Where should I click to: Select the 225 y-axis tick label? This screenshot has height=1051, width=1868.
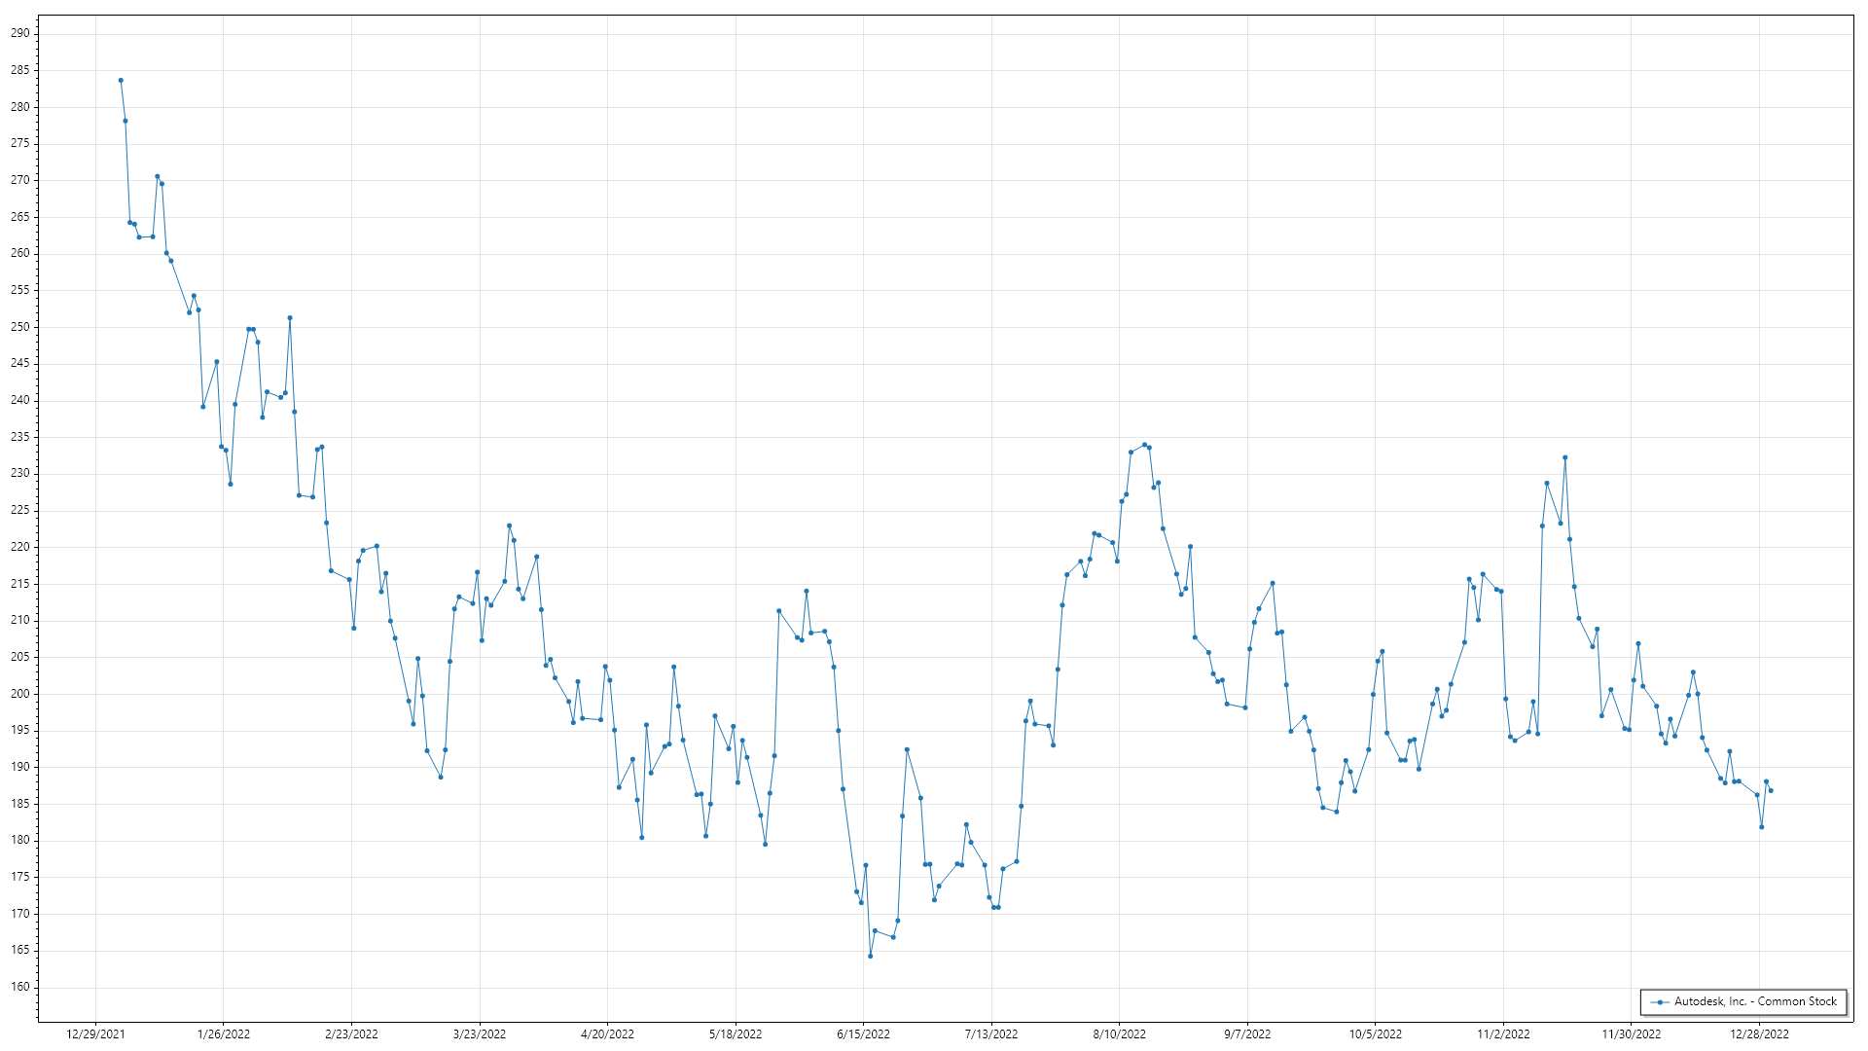(20, 510)
